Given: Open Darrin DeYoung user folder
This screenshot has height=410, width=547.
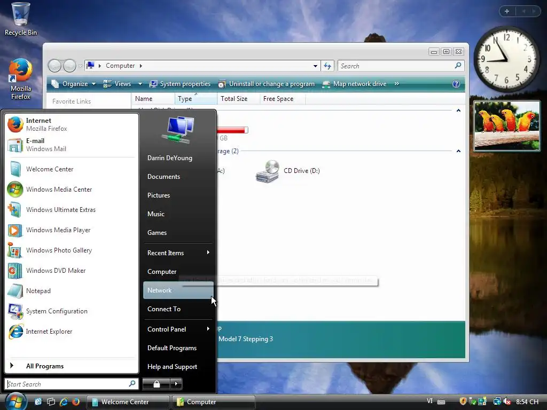Looking at the screenshot, I should 178,158.
